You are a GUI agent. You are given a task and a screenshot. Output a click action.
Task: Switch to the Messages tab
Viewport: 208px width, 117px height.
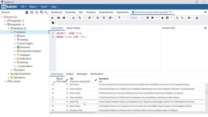pyautogui.click(x=82, y=74)
